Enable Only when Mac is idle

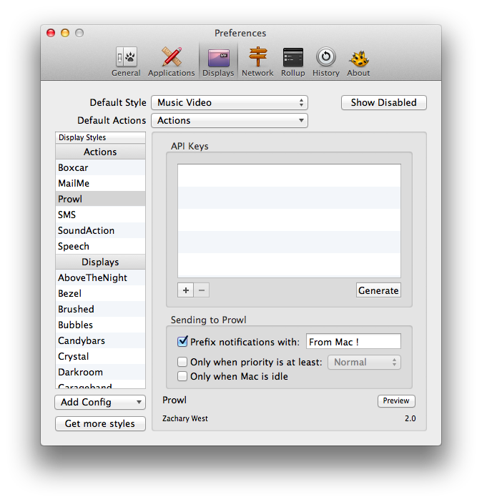tap(182, 376)
